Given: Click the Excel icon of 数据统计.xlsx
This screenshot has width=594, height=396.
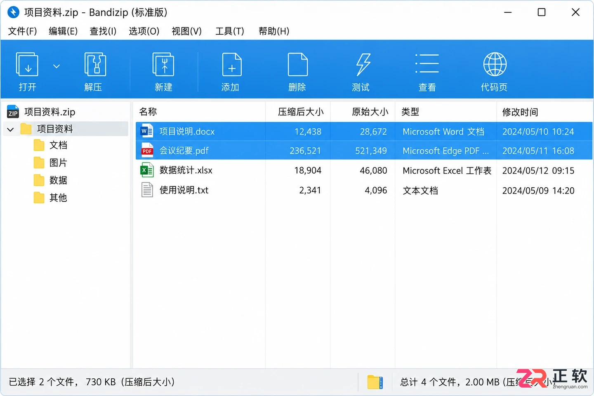Looking at the screenshot, I should coord(147,170).
